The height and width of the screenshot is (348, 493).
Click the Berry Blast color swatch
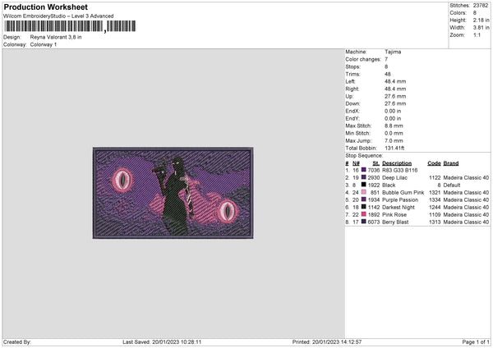tap(363, 222)
